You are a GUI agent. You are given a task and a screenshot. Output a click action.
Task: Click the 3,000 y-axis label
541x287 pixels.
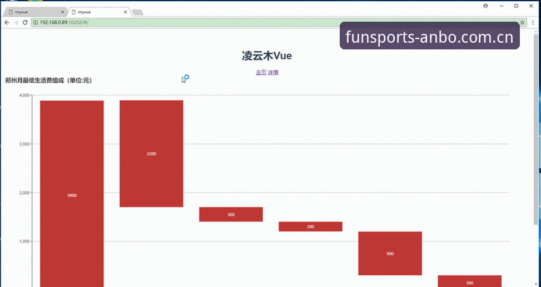tap(24, 144)
